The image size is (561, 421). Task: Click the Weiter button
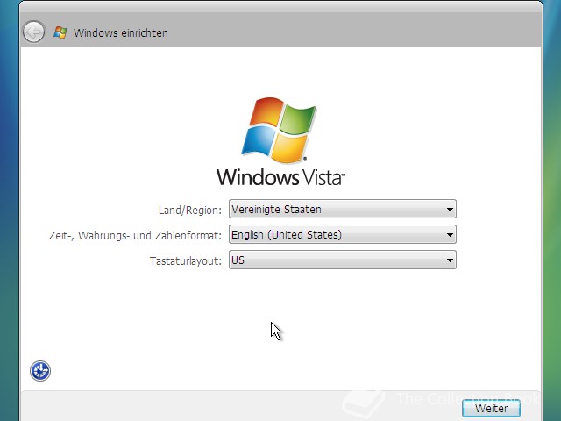(x=491, y=408)
